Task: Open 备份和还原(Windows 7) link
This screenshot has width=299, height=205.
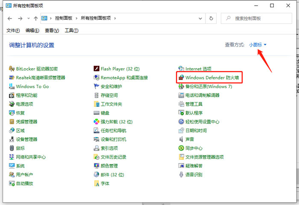Action: click(x=208, y=87)
